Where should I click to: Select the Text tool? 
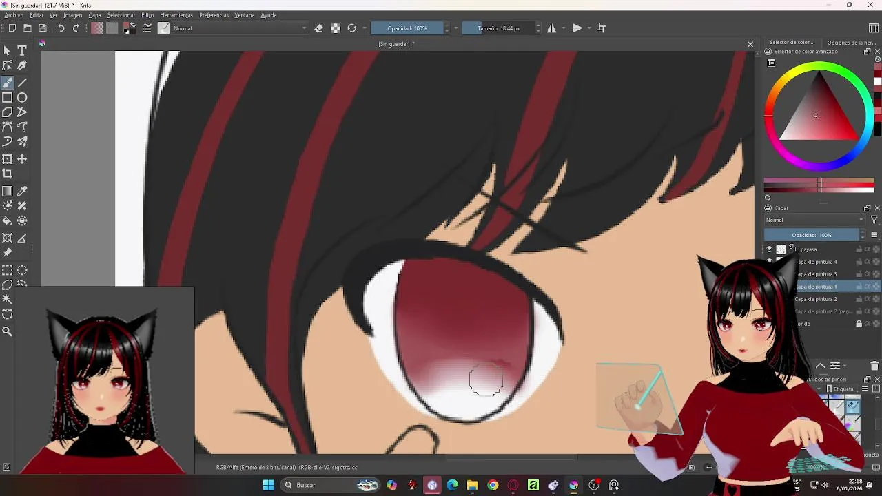[22, 51]
